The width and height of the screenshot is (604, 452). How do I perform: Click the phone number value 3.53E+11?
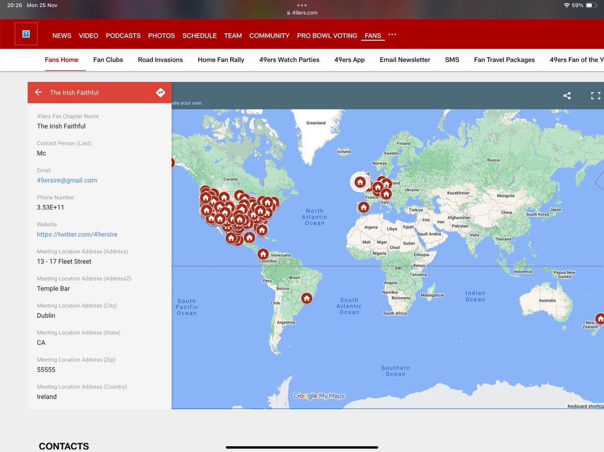click(x=50, y=207)
